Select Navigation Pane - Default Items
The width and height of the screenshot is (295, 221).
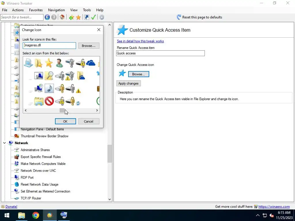click(x=42, y=129)
